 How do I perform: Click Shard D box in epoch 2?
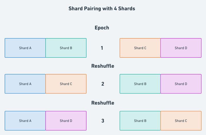[181, 84]
